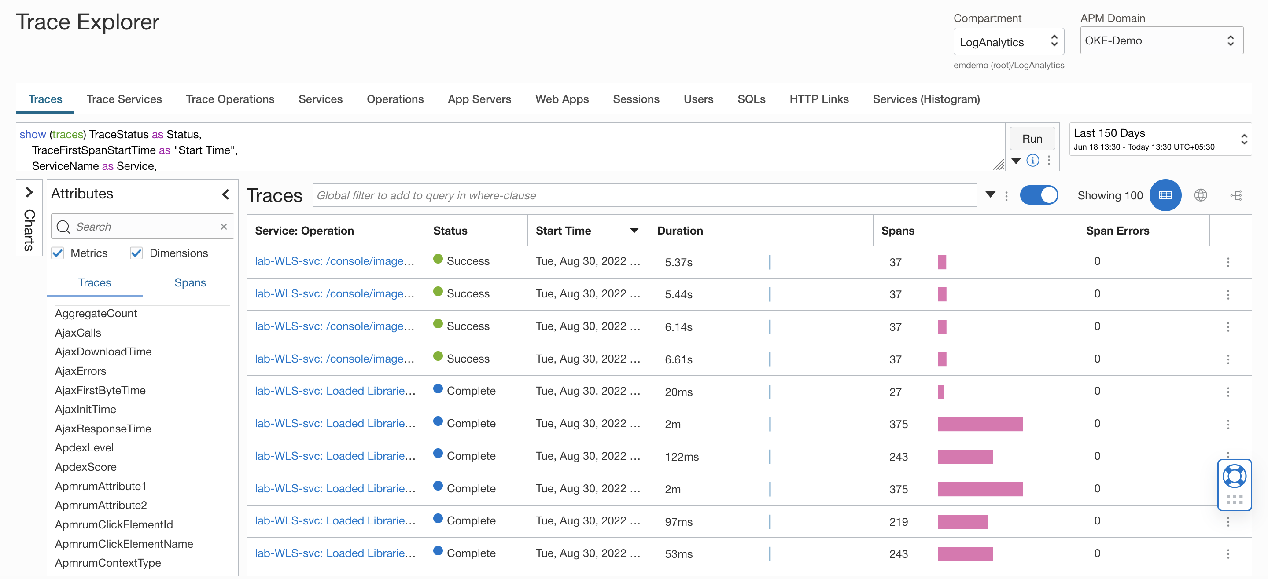
Task: Collapse the Attributes panel
Action: tap(225, 194)
